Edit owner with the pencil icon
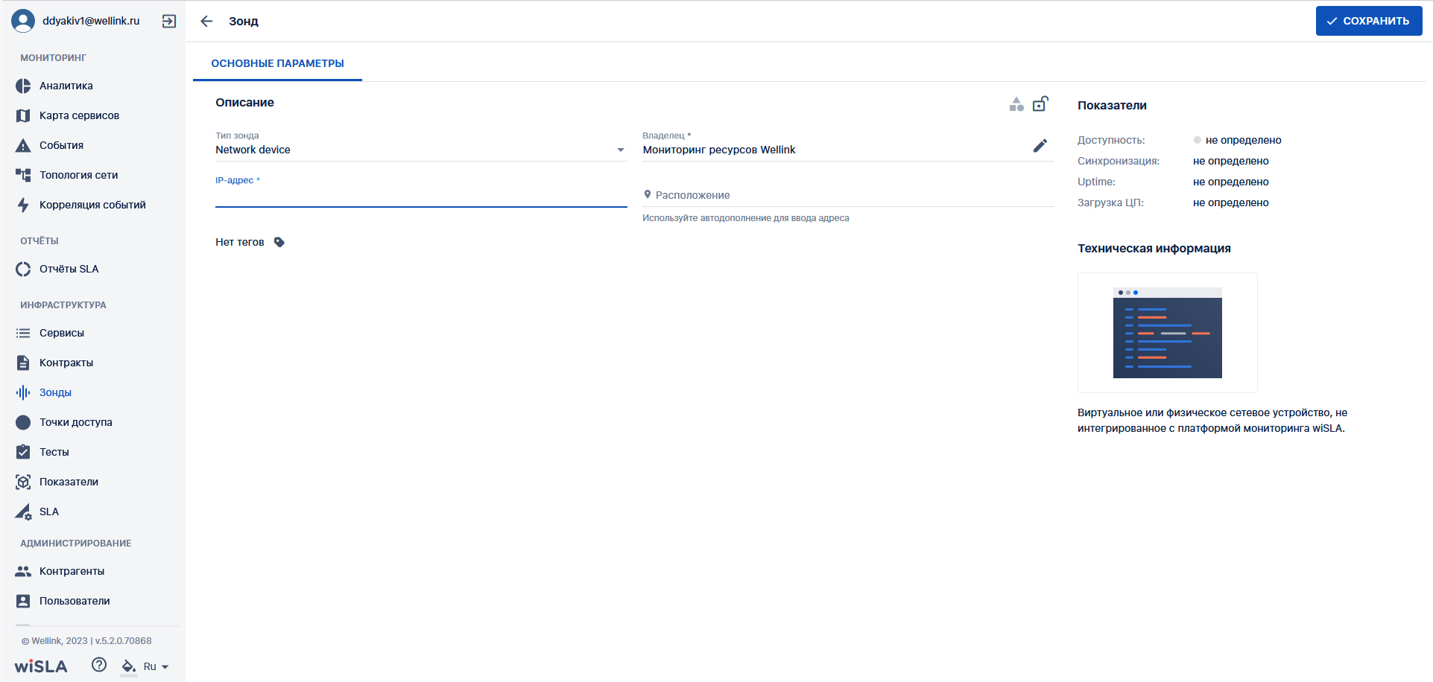The width and height of the screenshot is (1433, 682). 1040,145
